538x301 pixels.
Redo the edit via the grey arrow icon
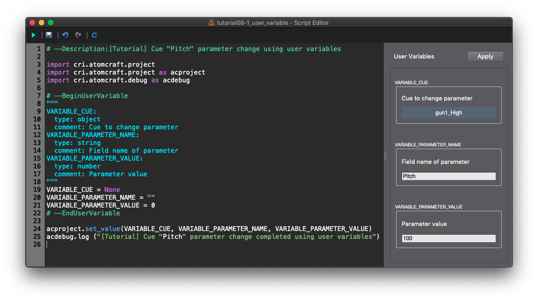pos(78,35)
